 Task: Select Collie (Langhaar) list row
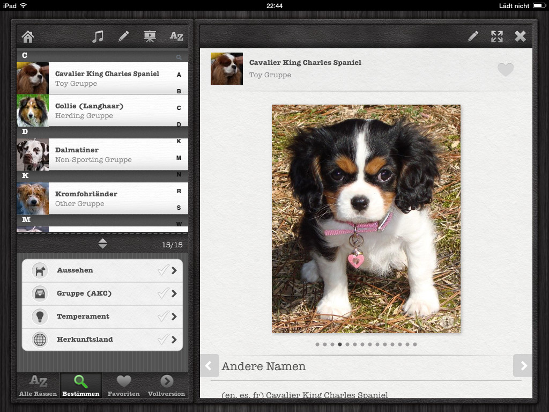pyautogui.click(x=102, y=111)
